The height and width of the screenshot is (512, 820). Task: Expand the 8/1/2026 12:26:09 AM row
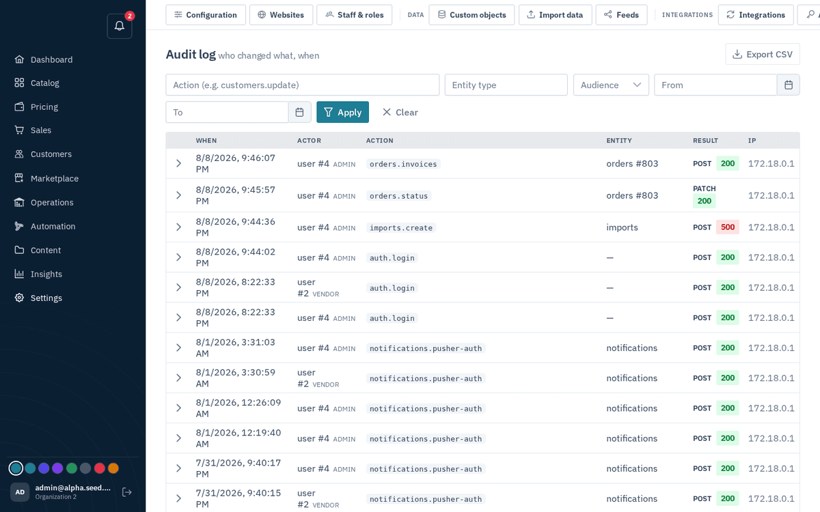point(178,408)
